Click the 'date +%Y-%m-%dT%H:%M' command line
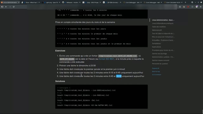The image size is (203, 114). pos(85,105)
